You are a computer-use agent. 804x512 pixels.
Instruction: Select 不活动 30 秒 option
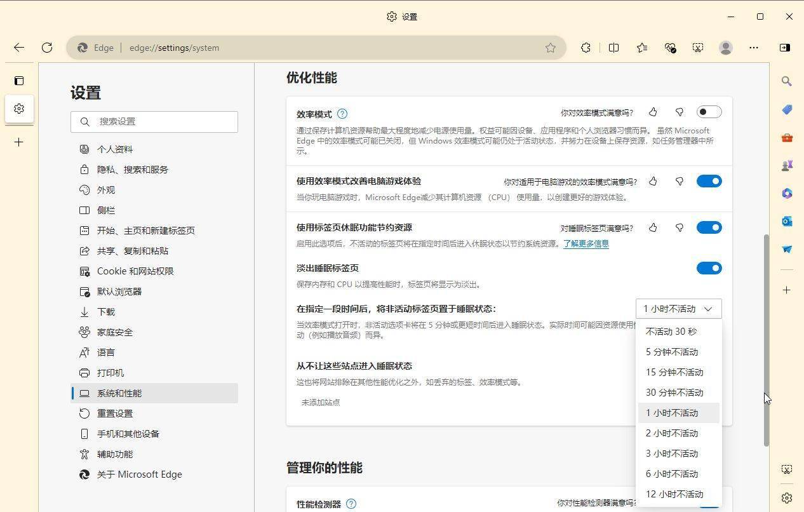678,332
